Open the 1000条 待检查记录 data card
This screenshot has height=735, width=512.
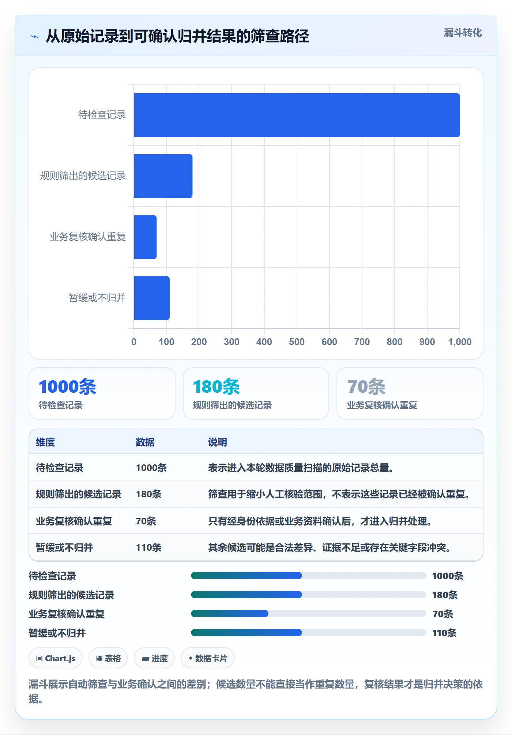(102, 393)
